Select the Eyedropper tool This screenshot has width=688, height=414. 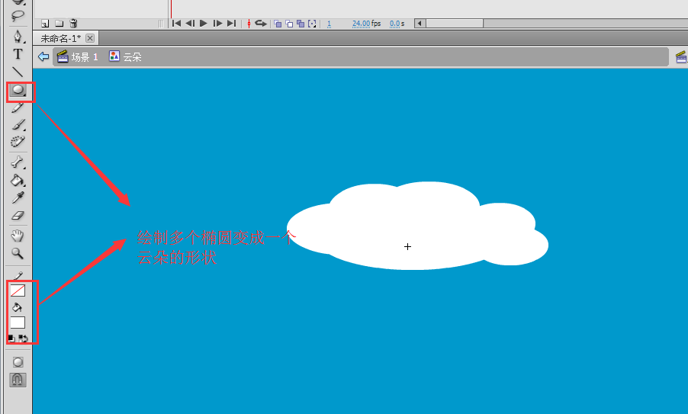click(18, 197)
